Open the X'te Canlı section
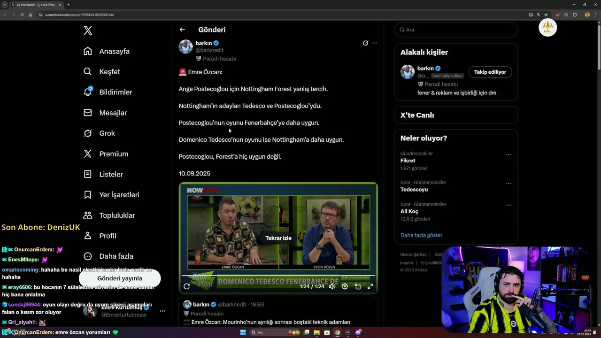 (x=456, y=115)
